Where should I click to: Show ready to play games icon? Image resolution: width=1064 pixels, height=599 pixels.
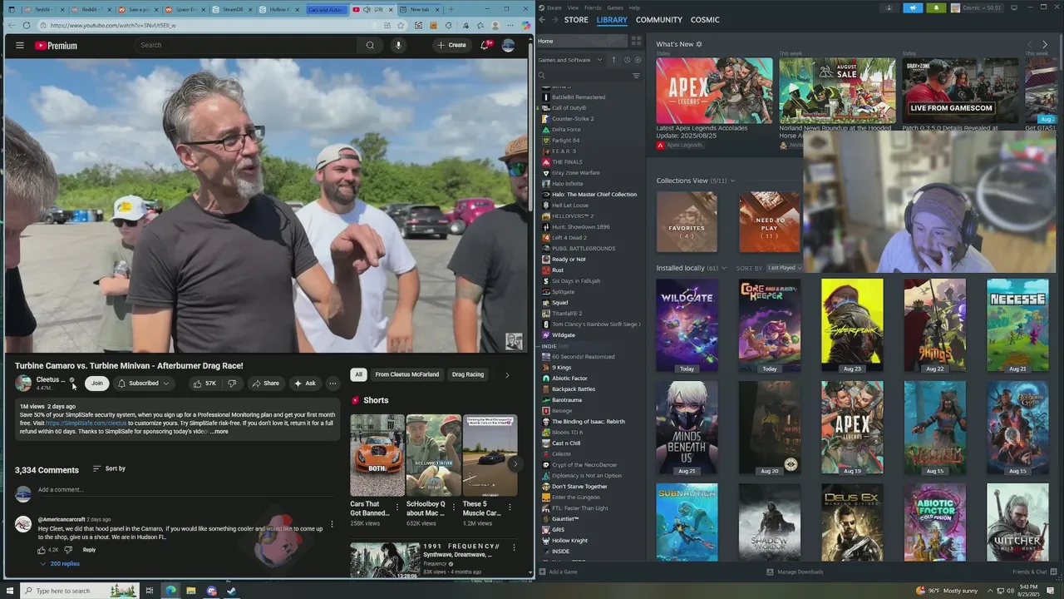(x=638, y=60)
